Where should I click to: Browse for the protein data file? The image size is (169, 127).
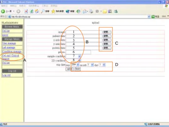[107, 48]
